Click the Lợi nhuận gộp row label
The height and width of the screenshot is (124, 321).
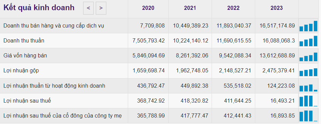(21, 71)
